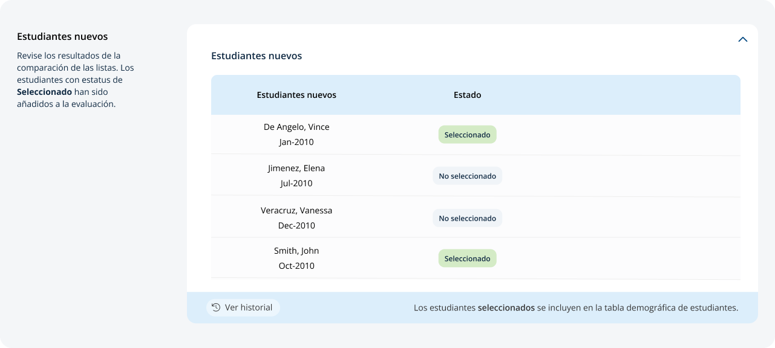Click No seleccionado badge for Veracruz, Vanessa
This screenshot has height=348, width=775.
467,218
